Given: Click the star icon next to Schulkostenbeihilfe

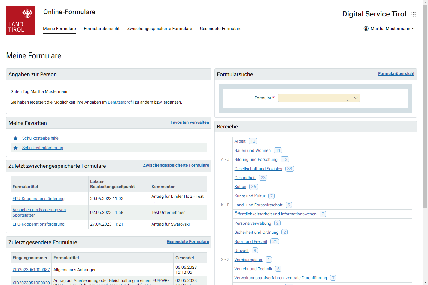Looking at the screenshot, I should coord(16,138).
